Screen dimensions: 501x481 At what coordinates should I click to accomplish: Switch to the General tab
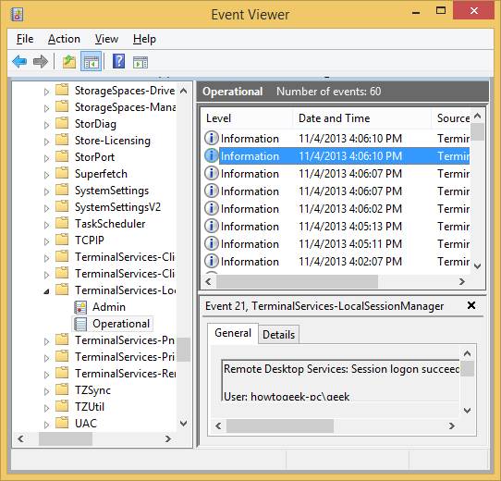233,333
